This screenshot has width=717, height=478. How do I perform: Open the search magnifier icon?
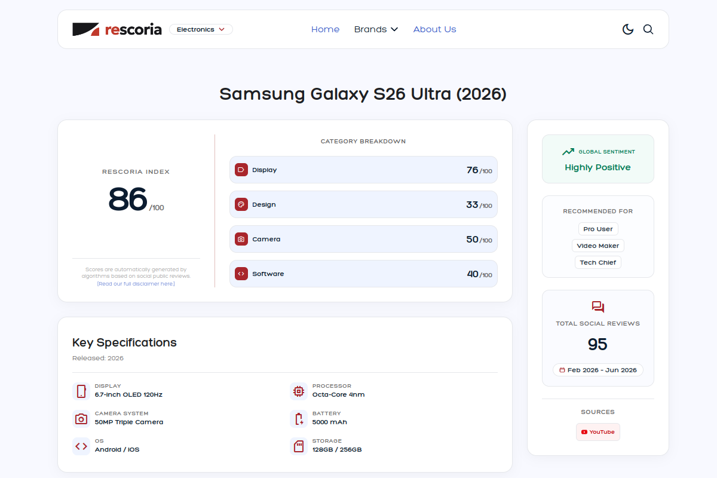coord(648,29)
